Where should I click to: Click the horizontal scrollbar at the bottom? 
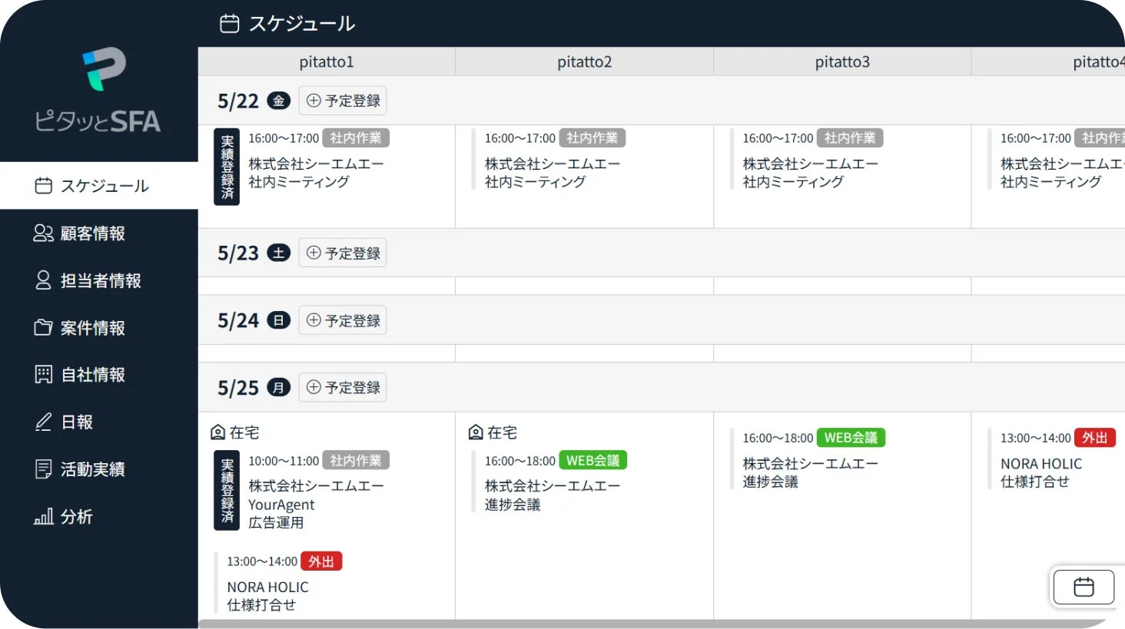tap(653, 624)
